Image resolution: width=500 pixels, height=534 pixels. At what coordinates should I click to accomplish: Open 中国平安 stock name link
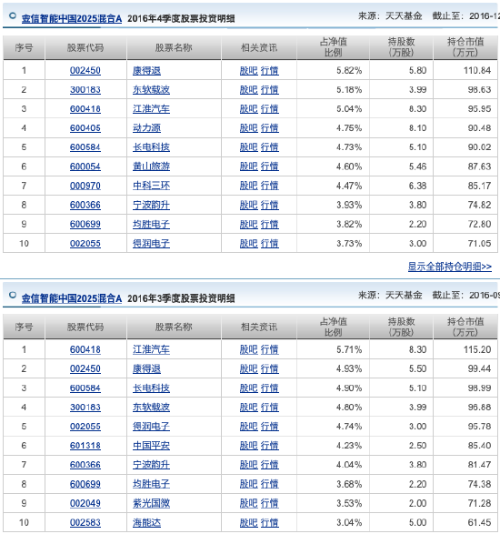tap(151, 446)
